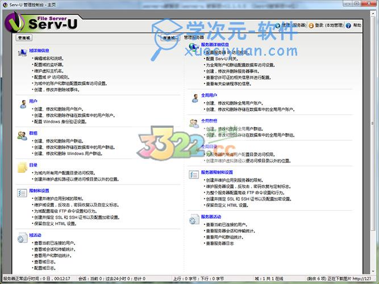The width and height of the screenshot is (379, 284).
Task: Click the 群组 two-people icon
Action: point(22,136)
